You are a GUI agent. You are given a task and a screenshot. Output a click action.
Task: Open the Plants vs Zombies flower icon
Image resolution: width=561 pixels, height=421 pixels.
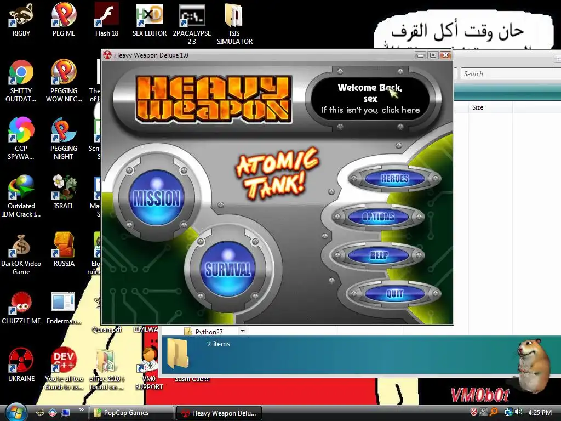64,192
